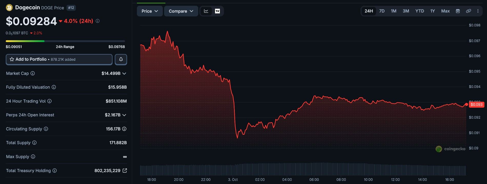The image size is (487, 184).
Task: Open the 24 Hour Trading Vol info icon
Action: pyautogui.click(x=49, y=101)
